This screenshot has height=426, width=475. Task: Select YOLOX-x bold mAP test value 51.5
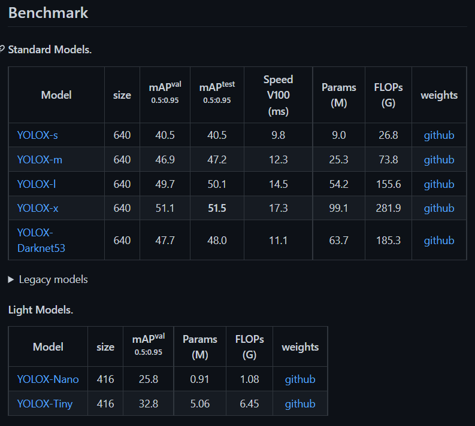[x=217, y=208]
